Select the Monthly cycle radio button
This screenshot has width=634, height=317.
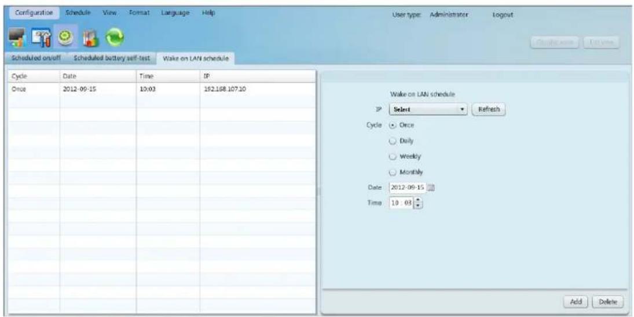coord(392,172)
